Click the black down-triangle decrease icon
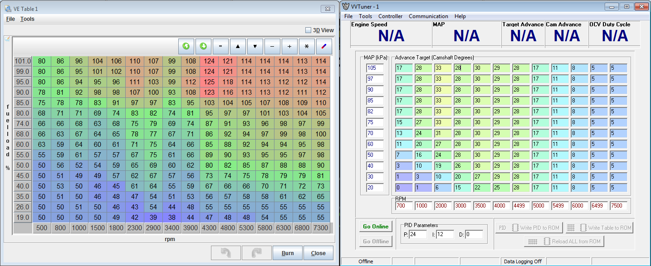 [255, 46]
